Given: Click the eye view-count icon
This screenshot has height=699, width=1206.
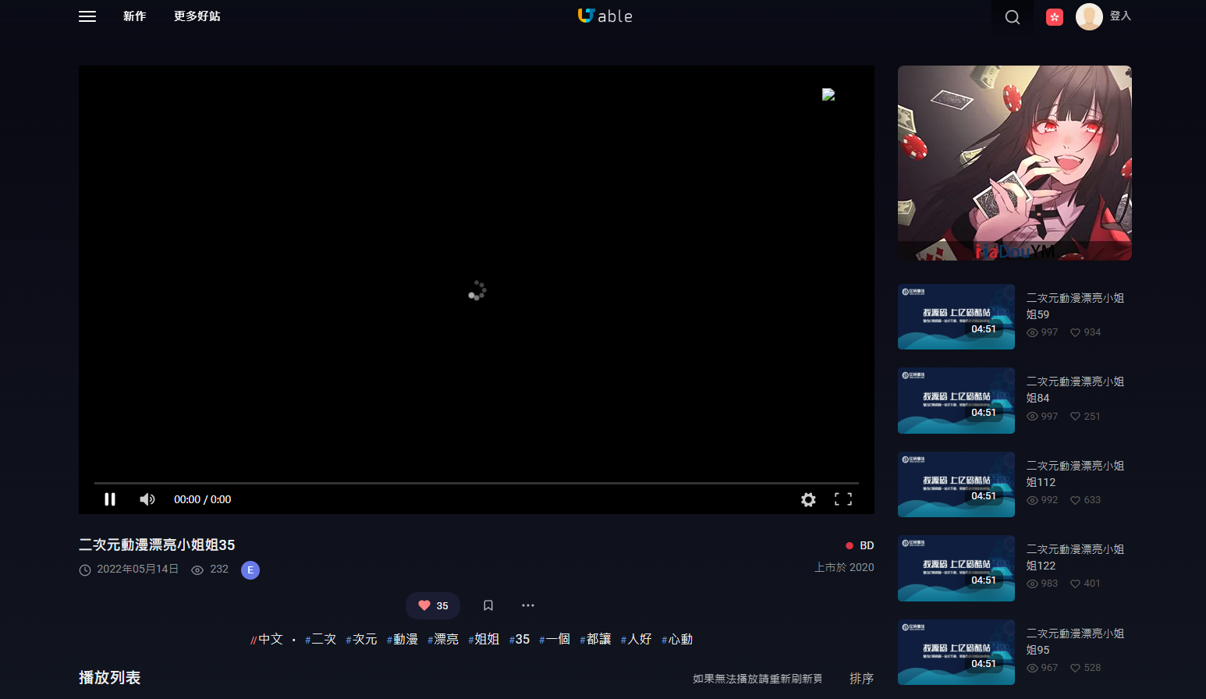Looking at the screenshot, I should [x=197, y=569].
